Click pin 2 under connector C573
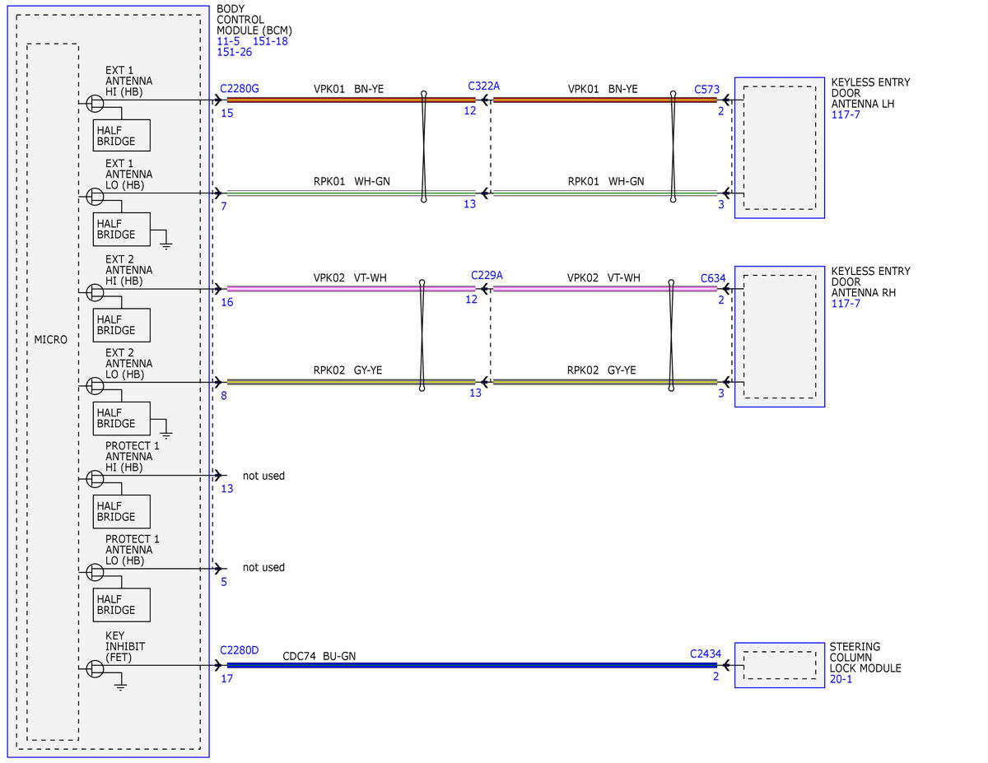 [x=721, y=111]
